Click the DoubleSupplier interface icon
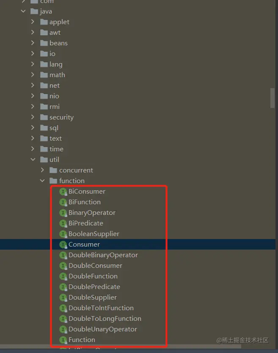This screenshot has width=278, height=353. 63,297
